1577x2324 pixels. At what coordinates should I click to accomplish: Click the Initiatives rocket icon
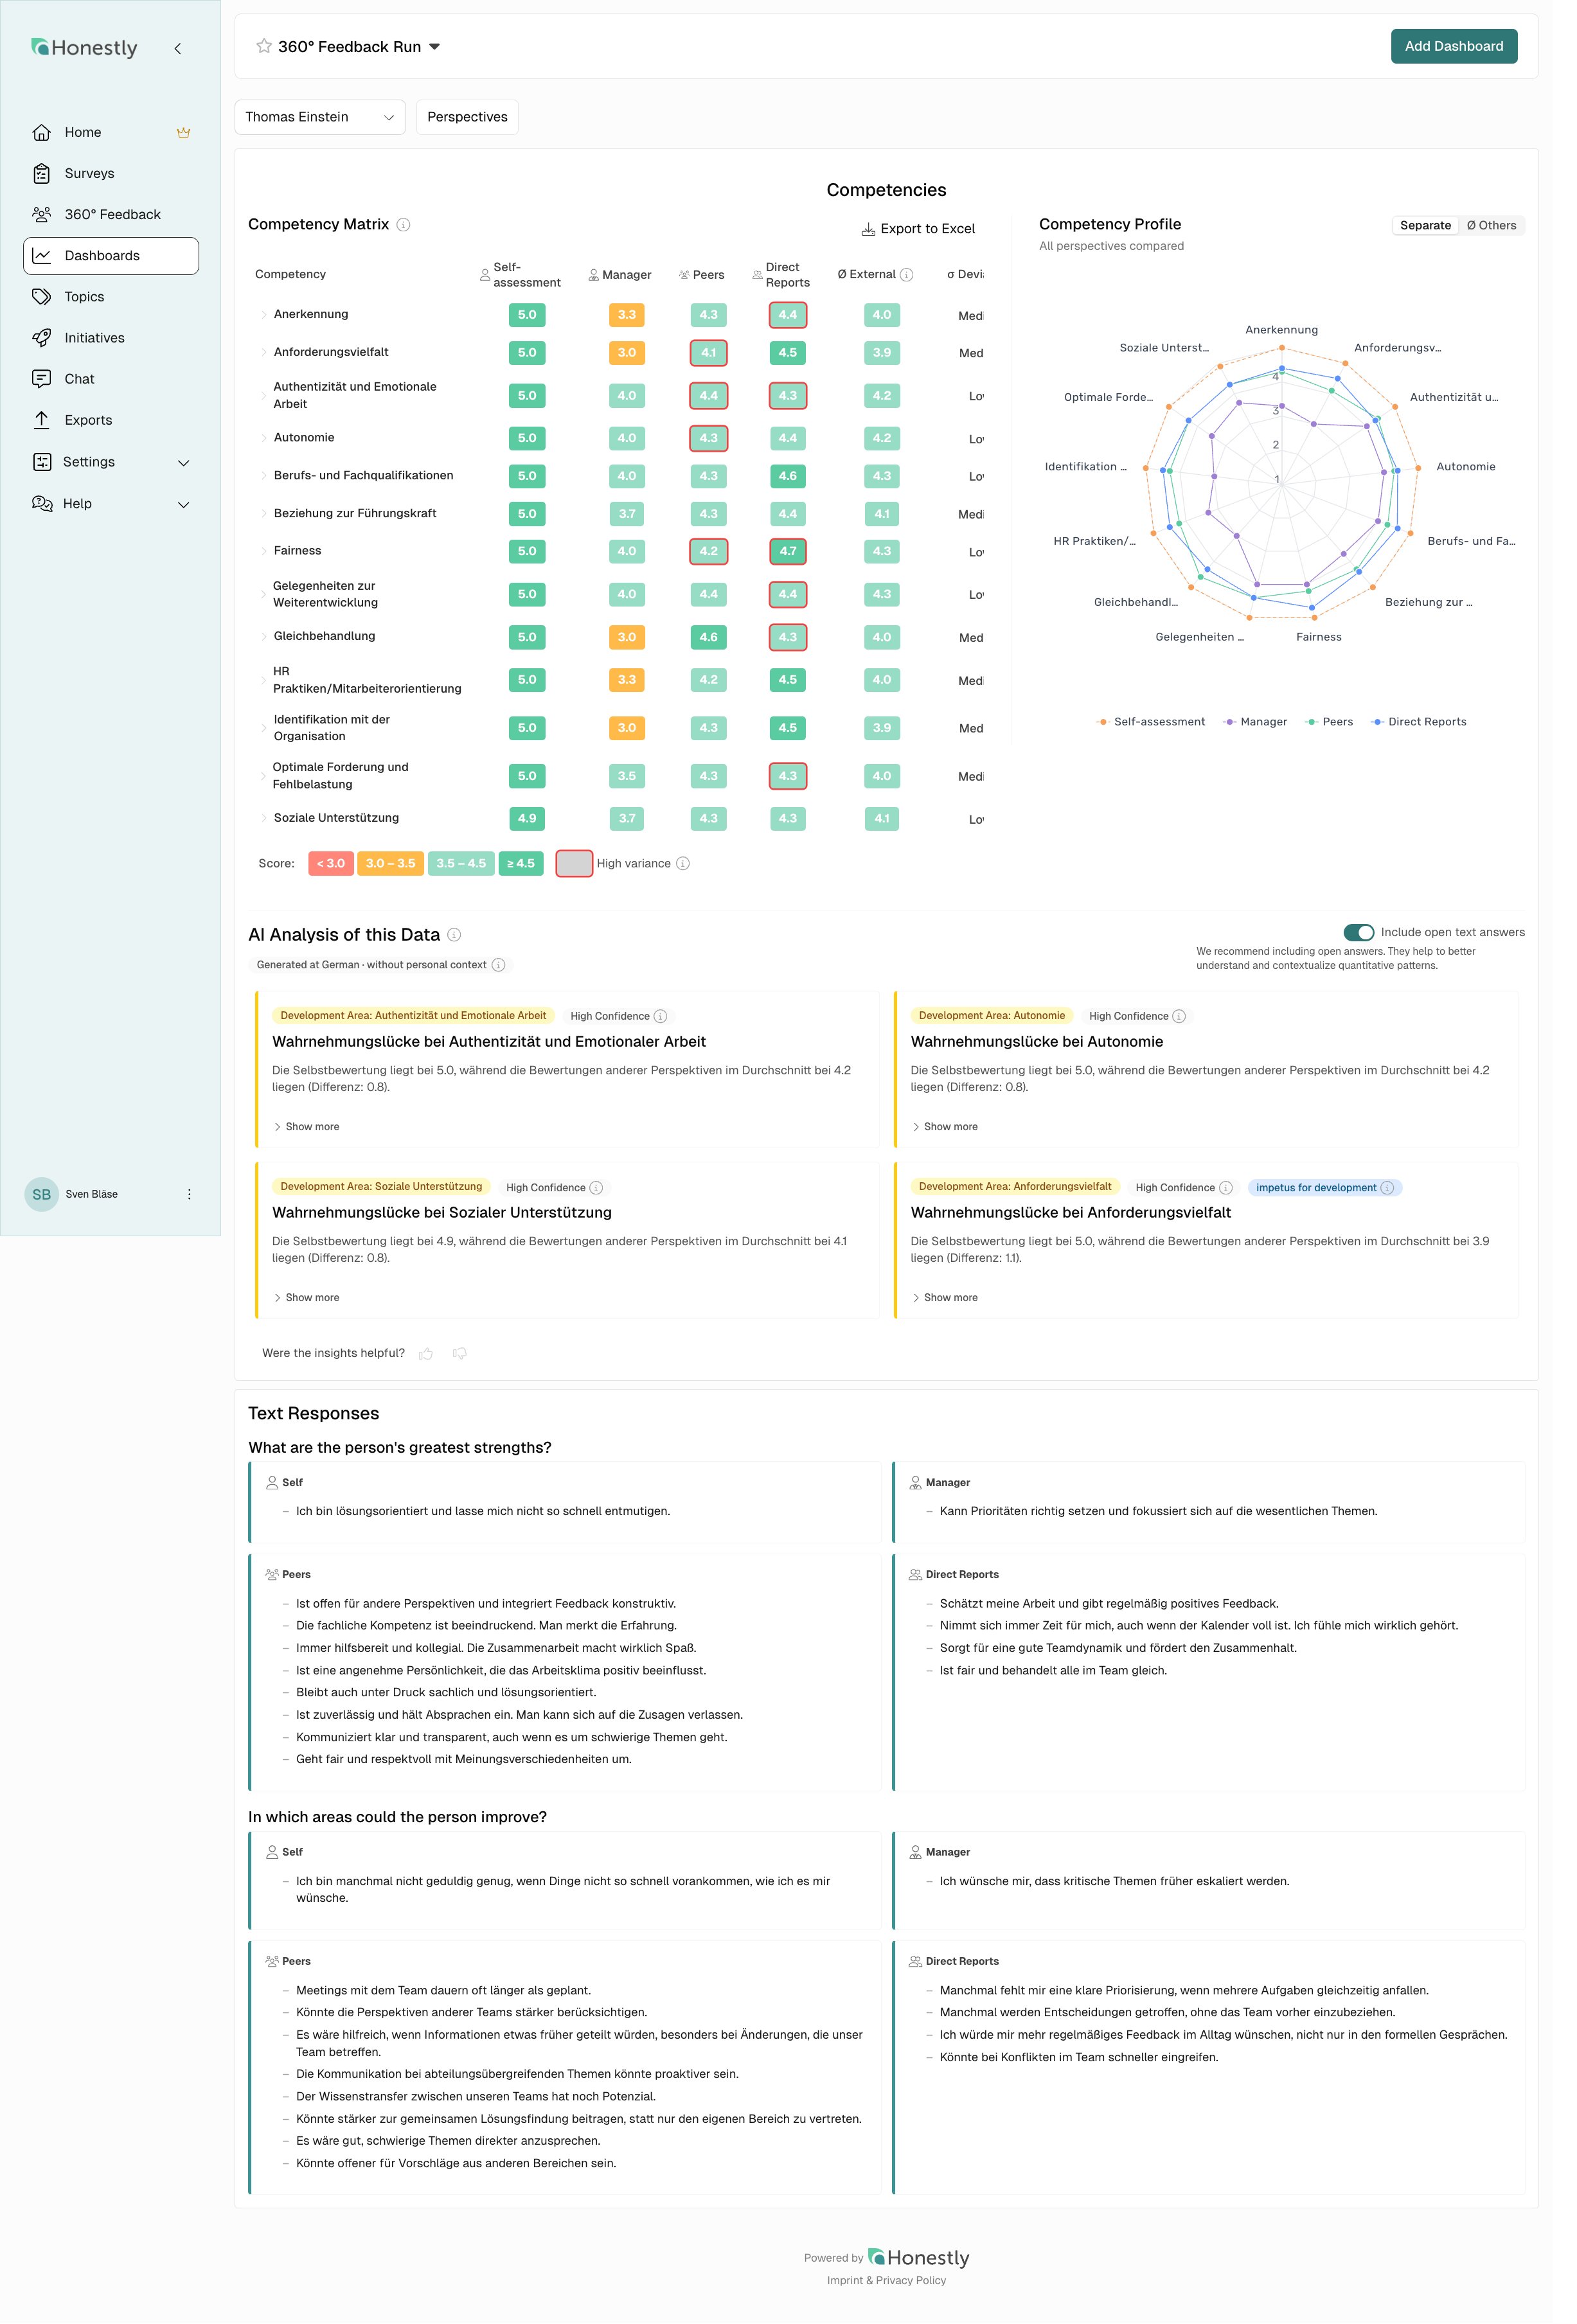(x=41, y=338)
